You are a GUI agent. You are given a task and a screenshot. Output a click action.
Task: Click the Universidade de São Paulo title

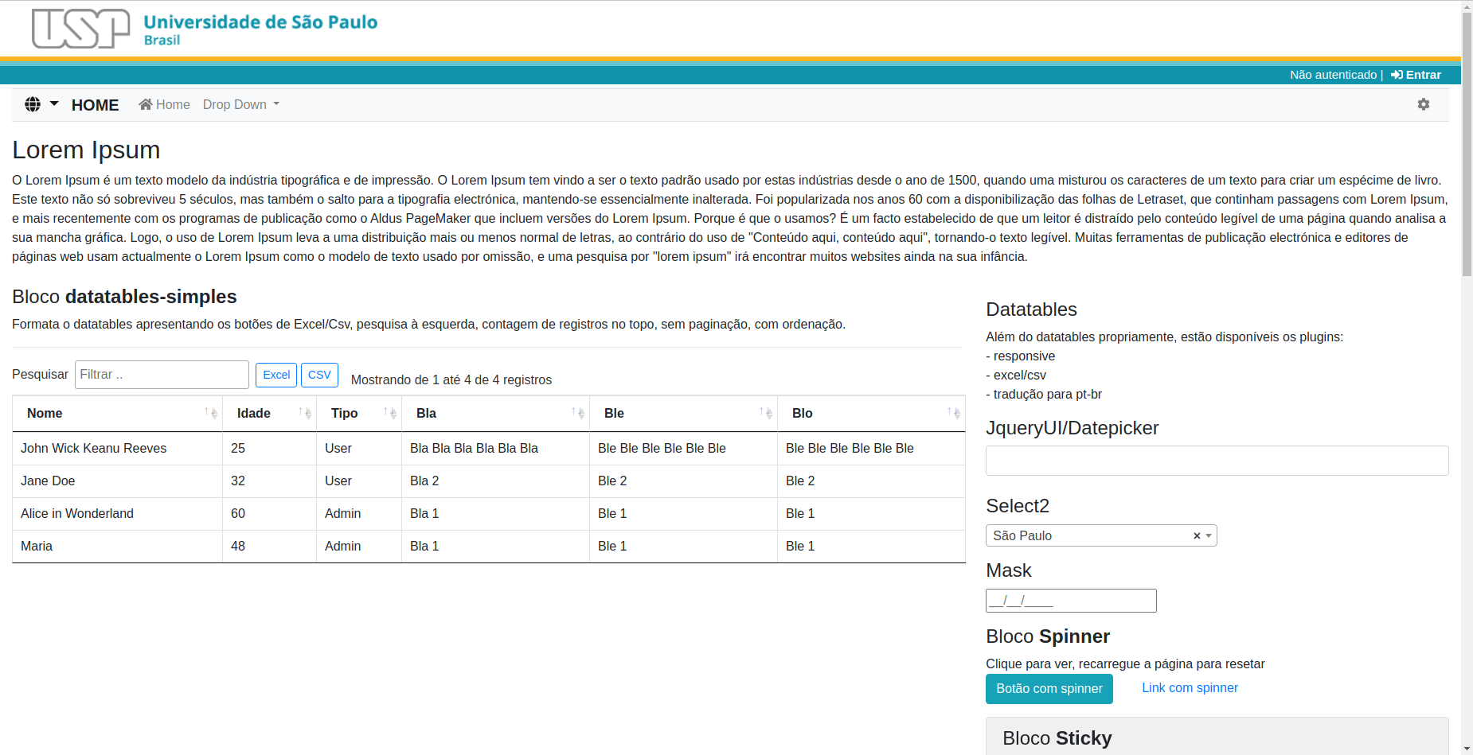[x=260, y=22]
